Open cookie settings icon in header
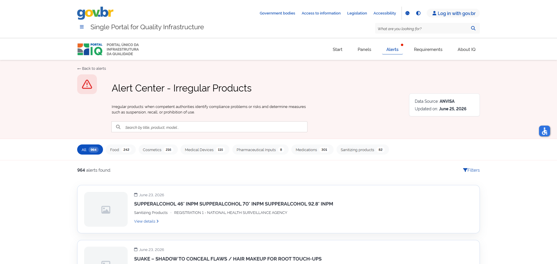 coord(407,13)
